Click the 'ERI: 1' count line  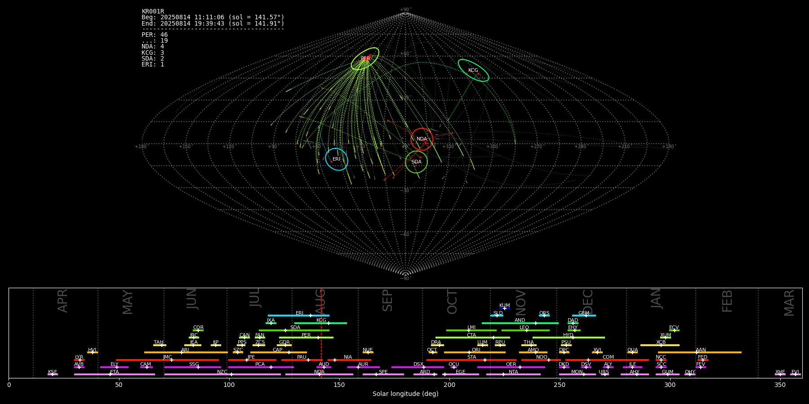pyautogui.click(x=153, y=65)
